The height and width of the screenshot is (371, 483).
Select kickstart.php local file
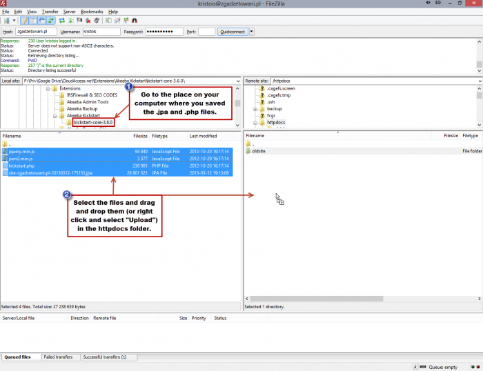[x=117, y=166]
